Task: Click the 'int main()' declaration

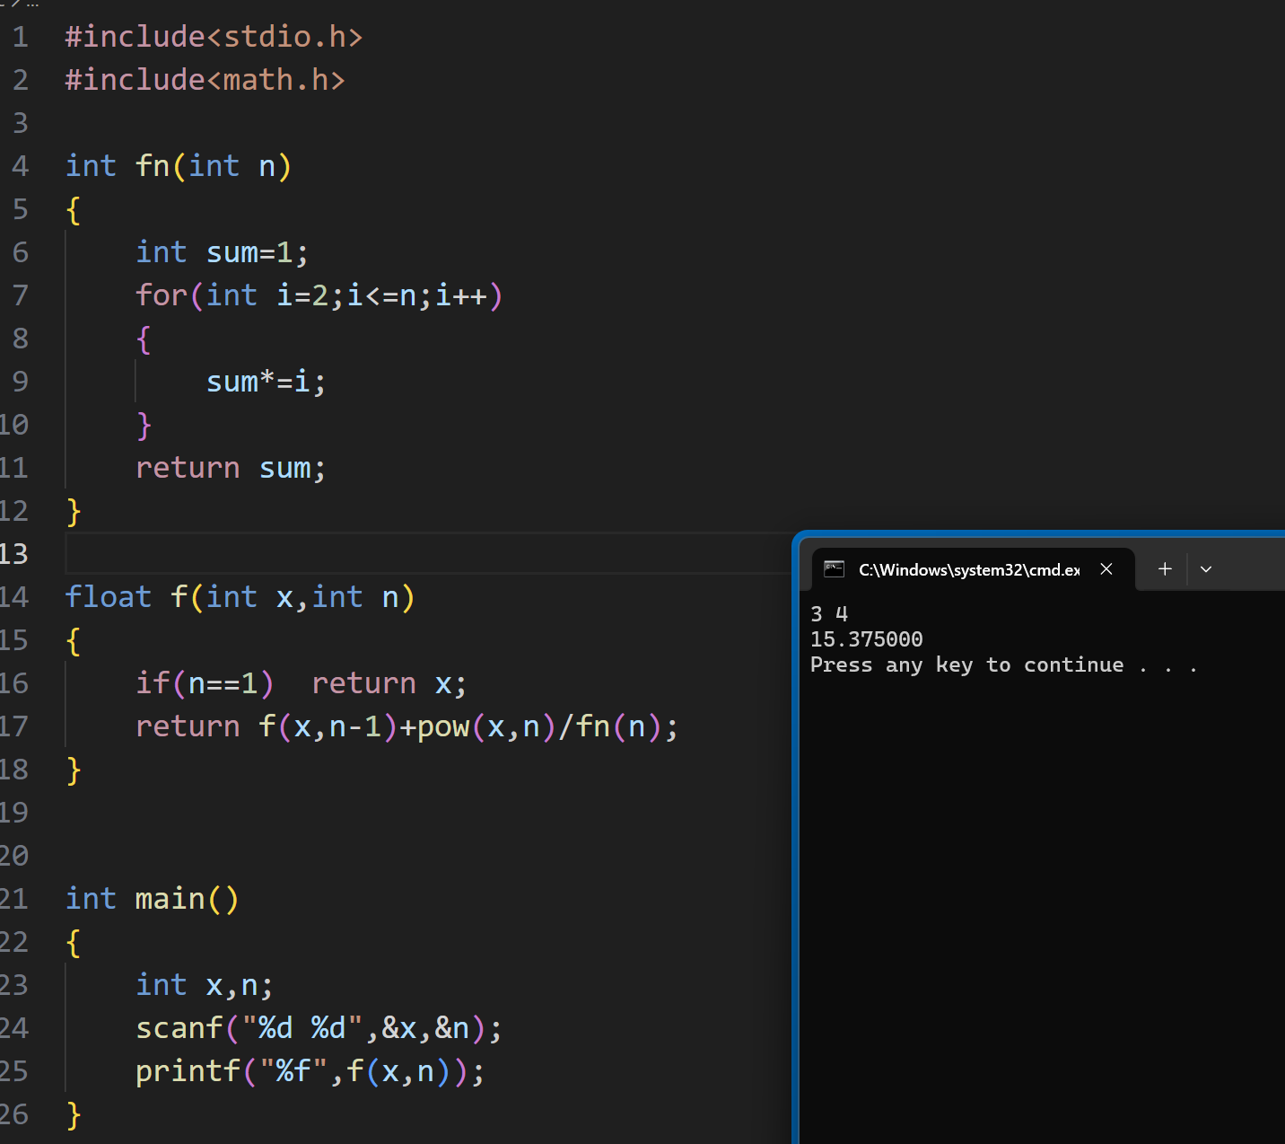Action: 152,899
